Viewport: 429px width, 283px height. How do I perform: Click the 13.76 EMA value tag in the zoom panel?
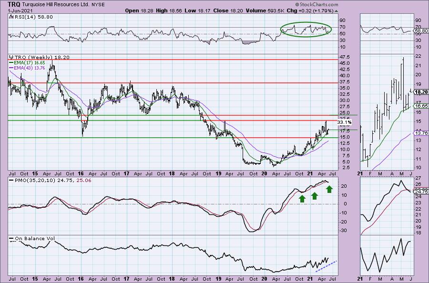(x=422, y=133)
